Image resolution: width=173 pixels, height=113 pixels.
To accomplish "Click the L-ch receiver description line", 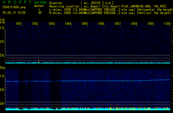I will 111,10.
